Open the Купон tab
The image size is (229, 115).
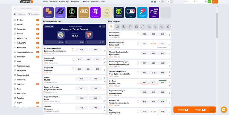[183, 110]
